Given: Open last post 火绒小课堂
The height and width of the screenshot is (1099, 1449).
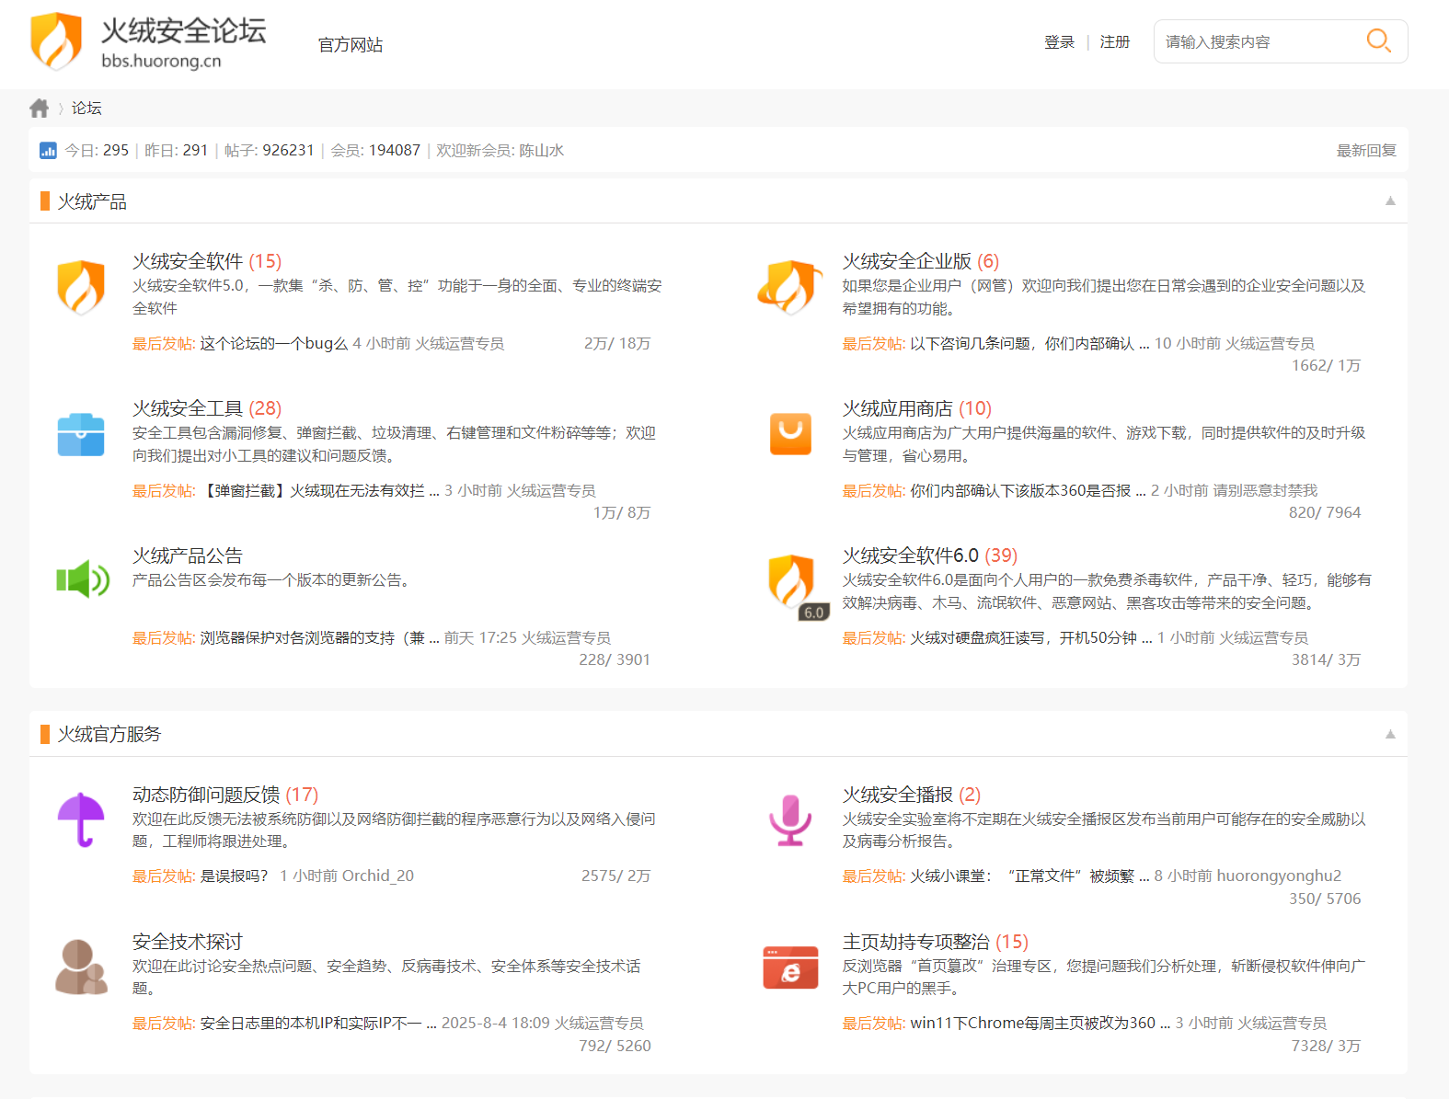Looking at the screenshot, I should pyautogui.click(x=1029, y=876).
